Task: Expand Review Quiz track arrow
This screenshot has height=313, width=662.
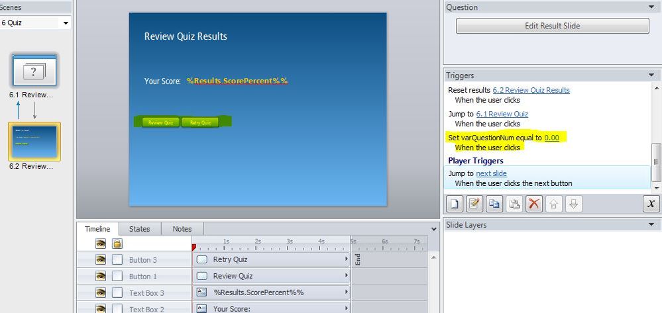Action: coord(347,275)
